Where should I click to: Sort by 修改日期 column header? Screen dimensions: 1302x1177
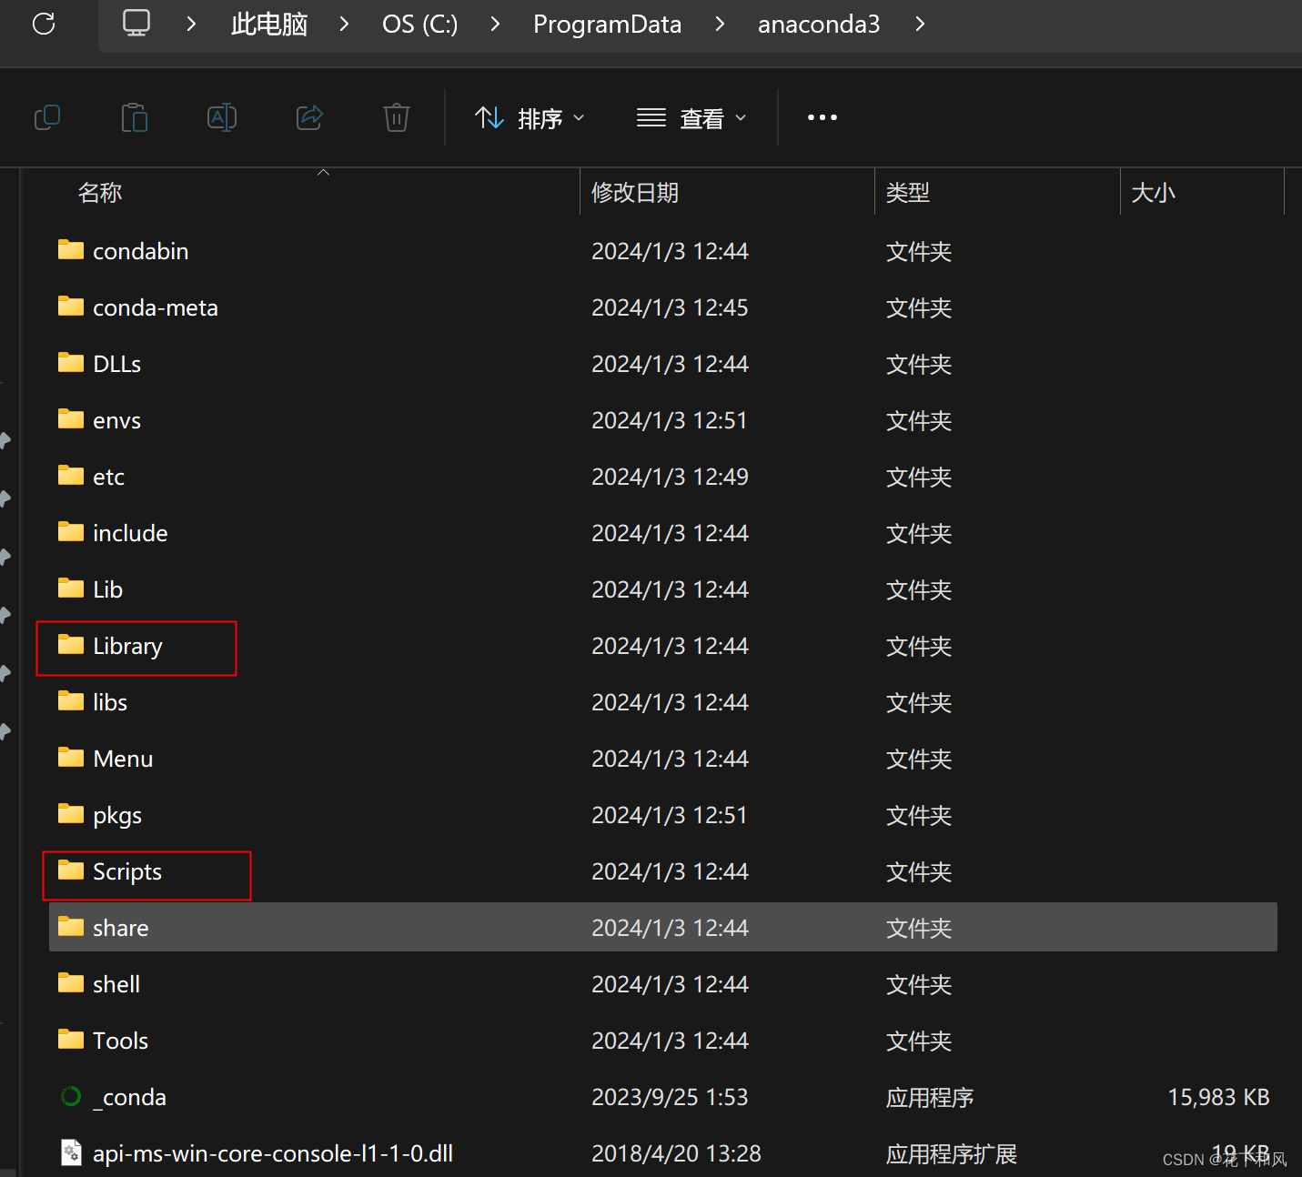(x=635, y=193)
